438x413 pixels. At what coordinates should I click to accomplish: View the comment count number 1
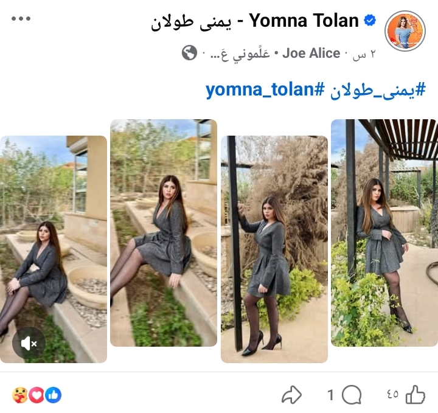click(x=330, y=395)
